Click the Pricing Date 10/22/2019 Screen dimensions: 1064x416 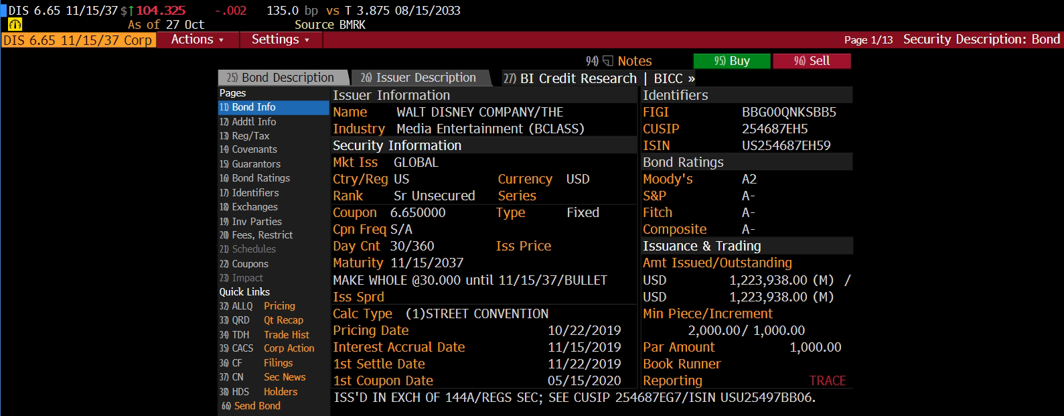click(585, 330)
